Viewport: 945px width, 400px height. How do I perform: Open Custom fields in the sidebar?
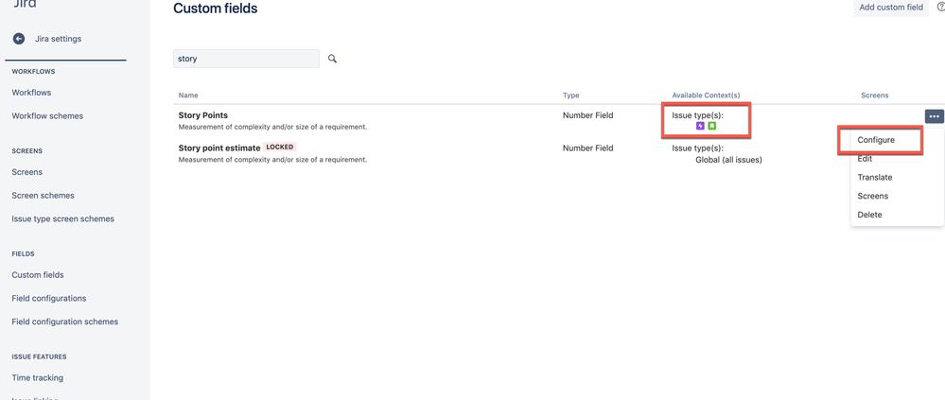tap(38, 274)
